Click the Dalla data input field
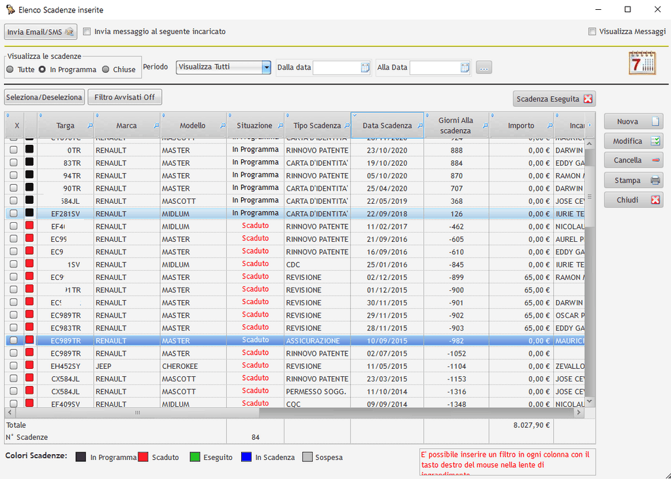Viewport: 671px width, 479px height. pos(337,67)
